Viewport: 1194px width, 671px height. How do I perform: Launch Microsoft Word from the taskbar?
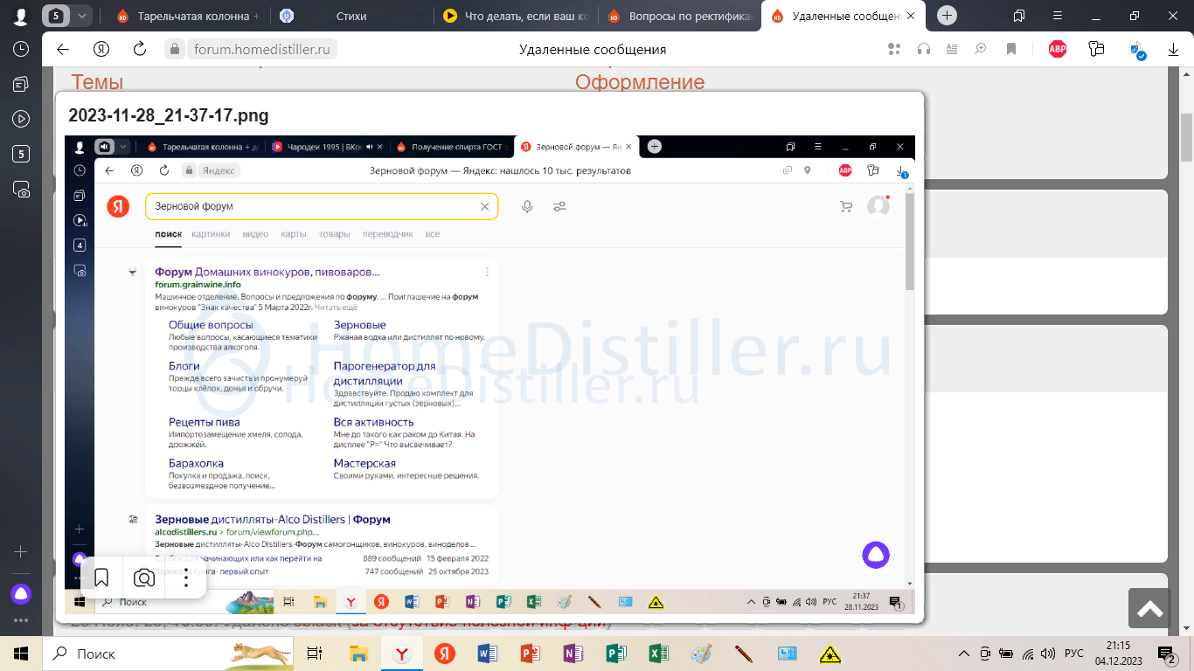(487, 654)
